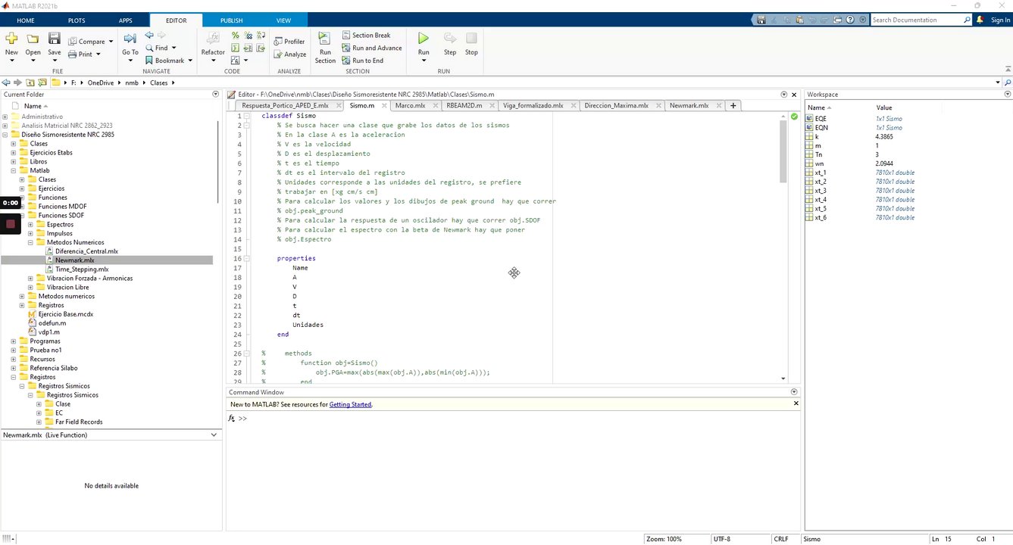Open Current Folder panel actions menu

point(216,95)
